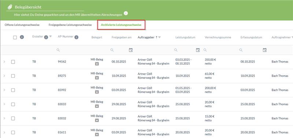Click AP-Nummer 81611 cell
The width and height of the screenshot is (293, 138).
click(62, 132)
